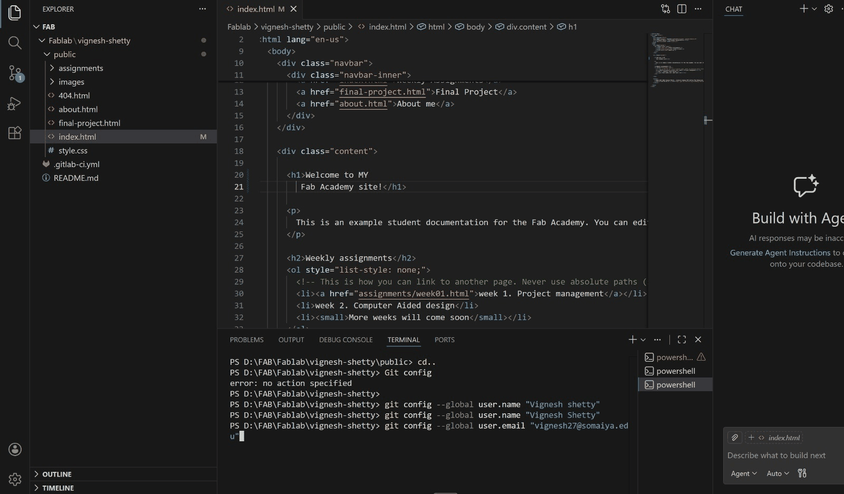Expand the OUTLINE section
The image size is (844, 494).
point(123,474)
